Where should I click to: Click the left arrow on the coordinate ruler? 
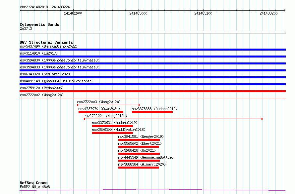point(21,11)
